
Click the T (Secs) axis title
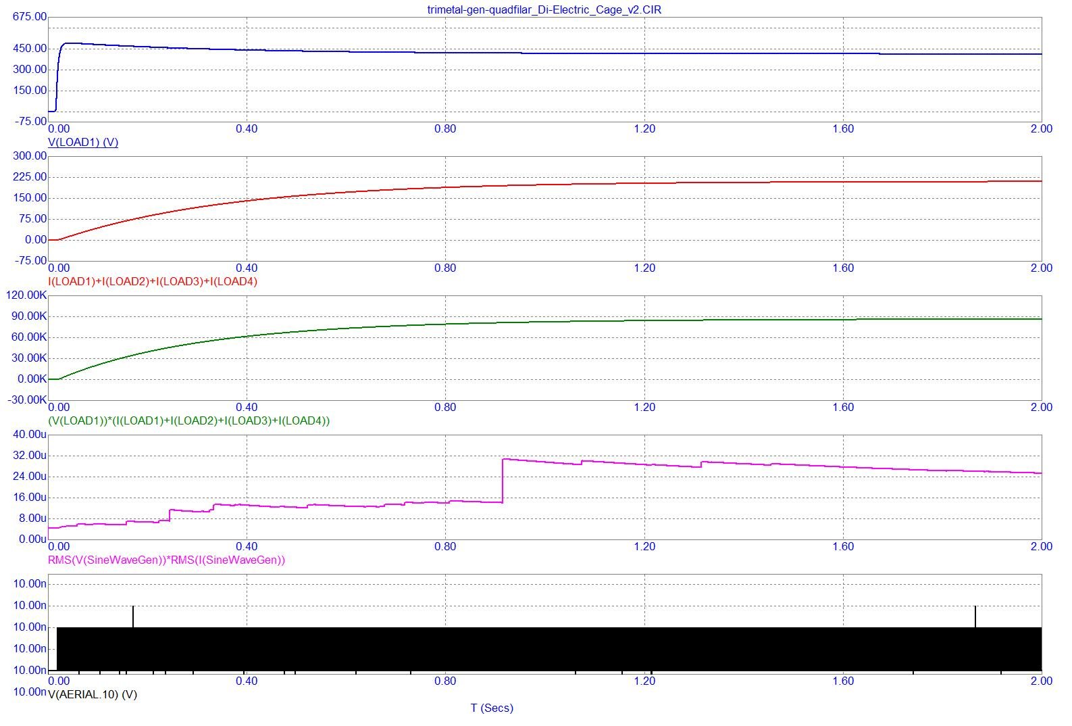(x=492, y=708)
